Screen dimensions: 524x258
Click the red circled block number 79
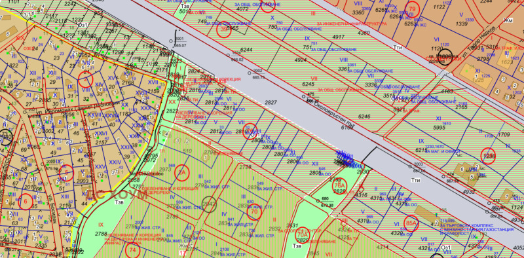click(412, 9)
